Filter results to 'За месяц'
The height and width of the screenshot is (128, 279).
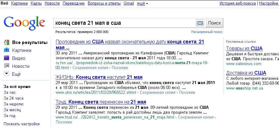click(12, 110)
